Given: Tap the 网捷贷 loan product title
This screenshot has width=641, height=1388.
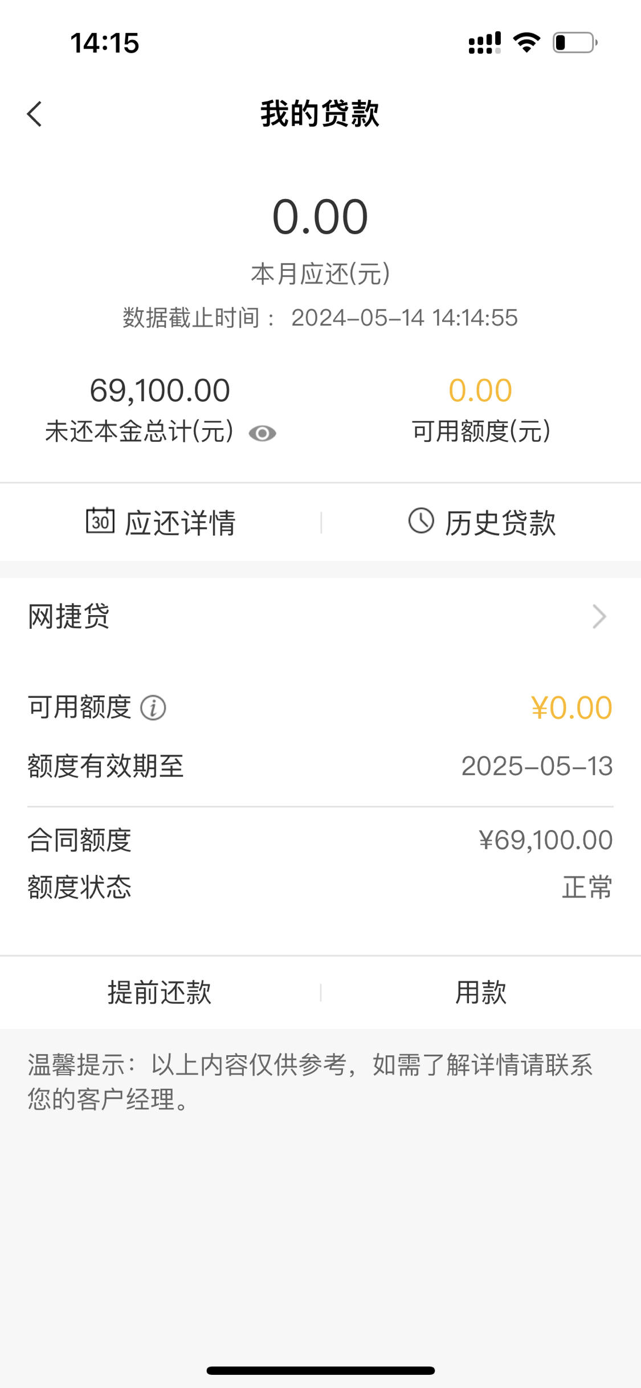Looking at the screenshot, I should [69, 617].
